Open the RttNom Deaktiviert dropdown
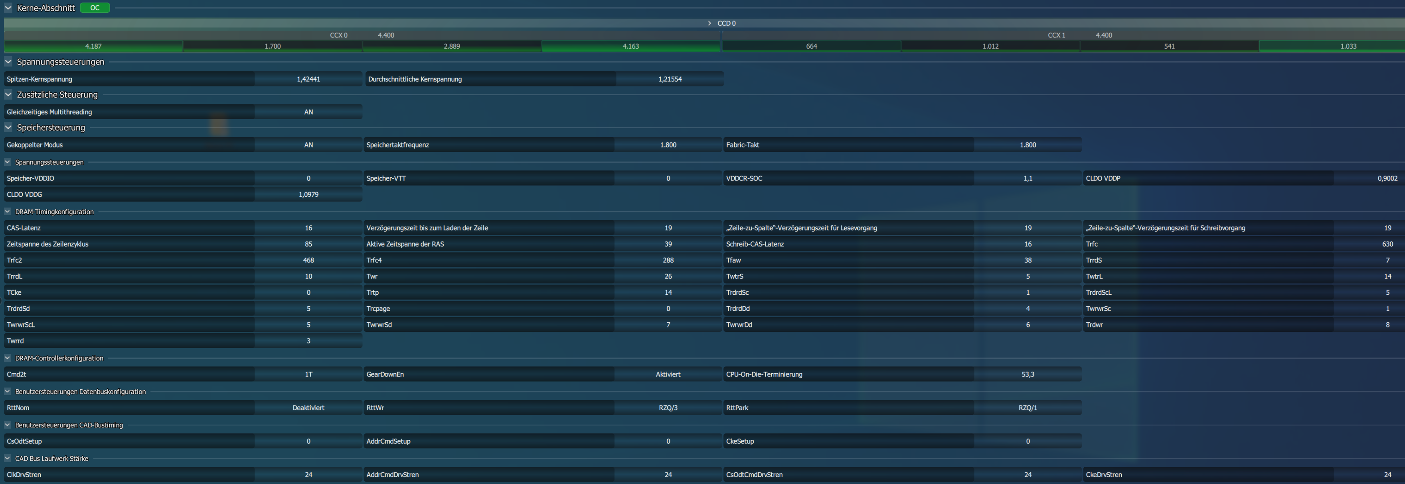This screenshot has height=484, width=1405. tap(308, 408)
